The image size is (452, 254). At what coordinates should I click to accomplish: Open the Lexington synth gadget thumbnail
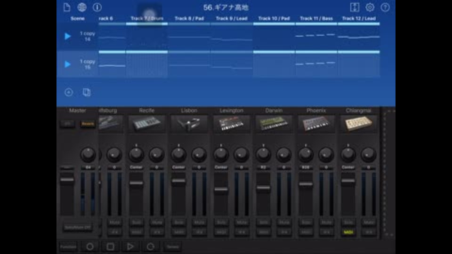point(232,124)
